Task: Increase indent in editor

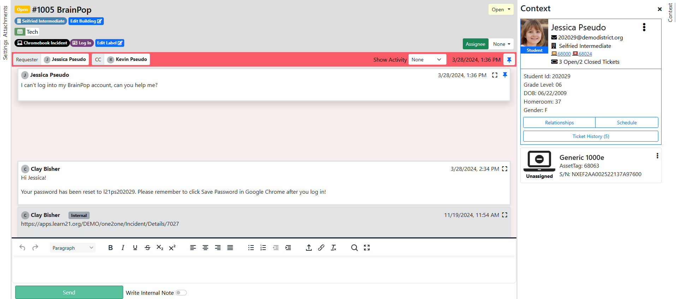Action: [x=288, y=248]
